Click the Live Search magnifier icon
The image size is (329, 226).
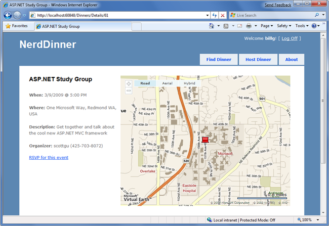point(317,15)
